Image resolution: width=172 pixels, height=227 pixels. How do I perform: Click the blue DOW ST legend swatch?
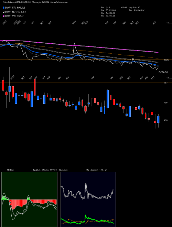click(3, 8)
